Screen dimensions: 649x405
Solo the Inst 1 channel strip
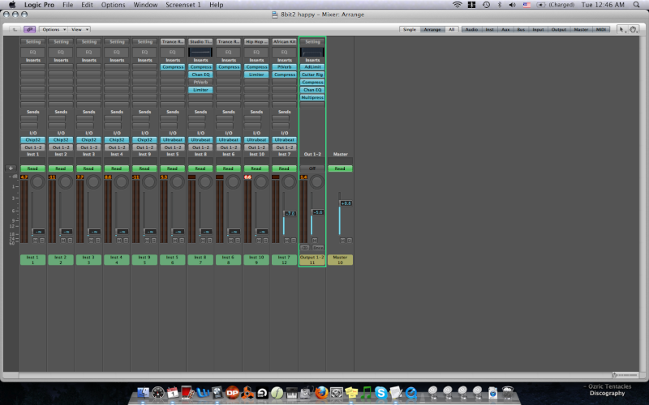pos(42,241)
